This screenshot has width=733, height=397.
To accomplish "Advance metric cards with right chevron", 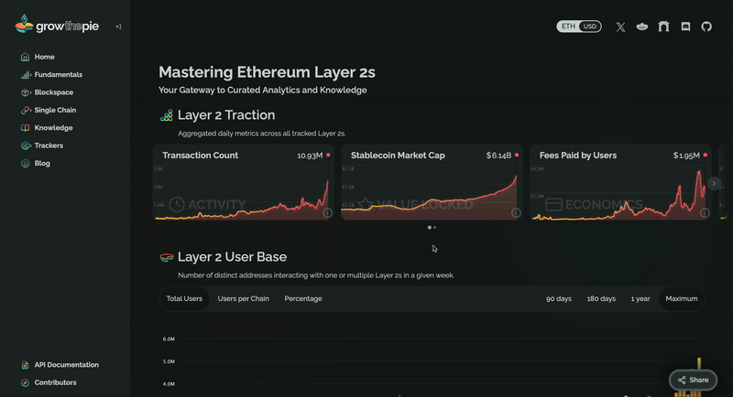I will pos(714,183).
